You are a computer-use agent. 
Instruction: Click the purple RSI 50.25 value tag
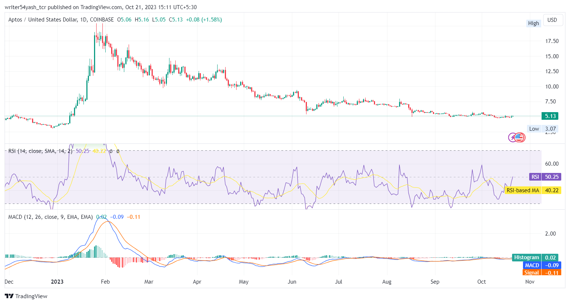coord(545,177)
